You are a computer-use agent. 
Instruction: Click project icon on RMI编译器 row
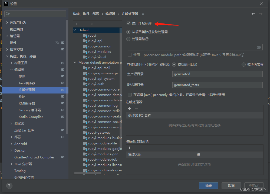pyautogui.click(x=63, y=103)
